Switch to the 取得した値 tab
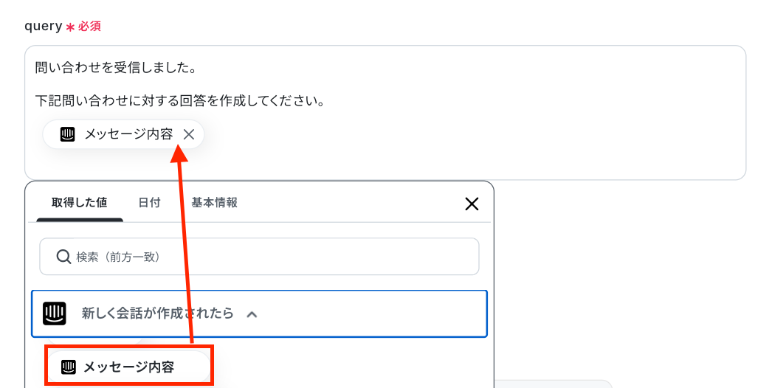Viewport: 772px width, 388px height. (79, 202)
